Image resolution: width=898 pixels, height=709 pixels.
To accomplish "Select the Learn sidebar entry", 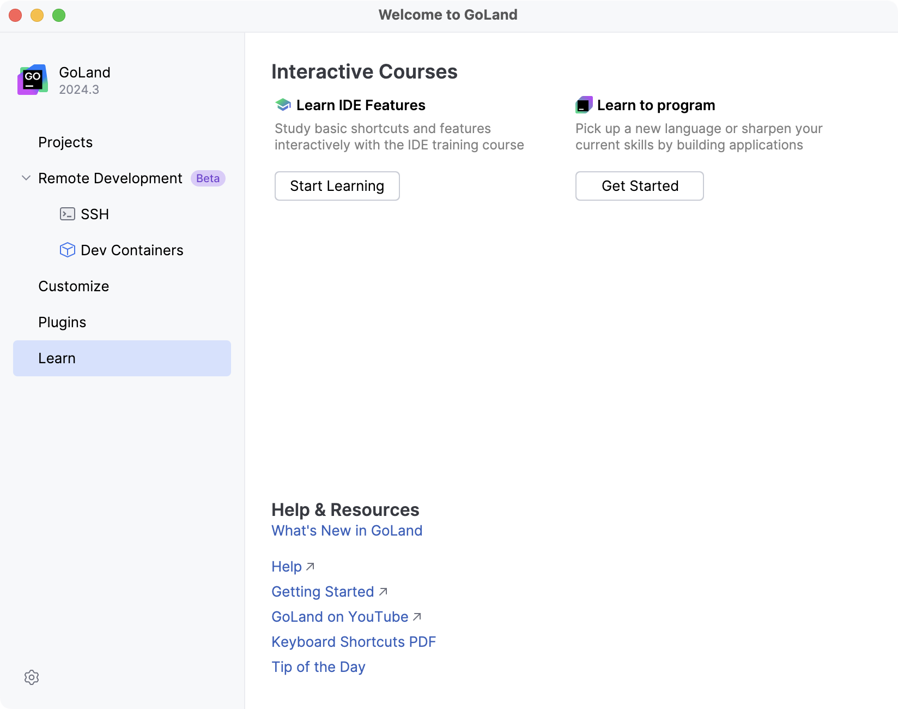I will pyautogui.click(x=57, y=358).
